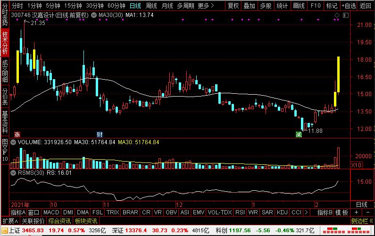Expand the VOLUME indicator dropdown arrow

(x=14, y=142)
